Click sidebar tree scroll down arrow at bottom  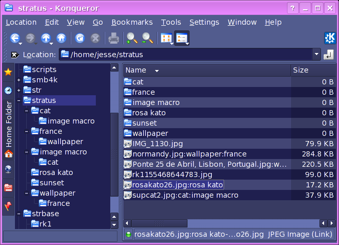[x=114, y=225]
